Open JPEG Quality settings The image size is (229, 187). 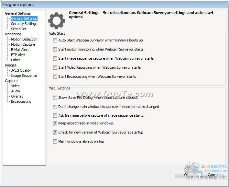click(x=21, y=70)
